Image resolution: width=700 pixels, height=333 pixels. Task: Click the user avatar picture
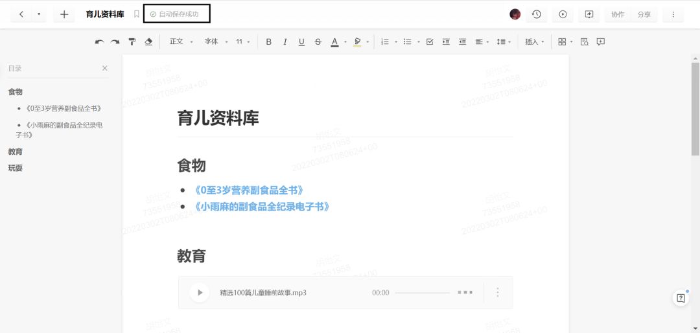coord(515,14)
